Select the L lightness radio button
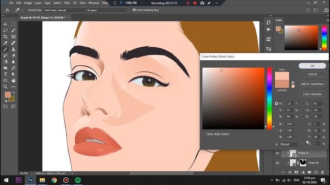Image resolution: width=330 pixels, height=185 pixels. point(303,104)
